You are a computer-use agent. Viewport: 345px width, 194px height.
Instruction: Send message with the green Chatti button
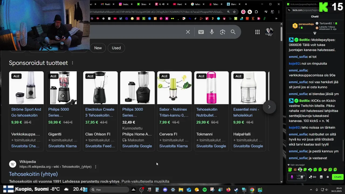pos(338,177)
